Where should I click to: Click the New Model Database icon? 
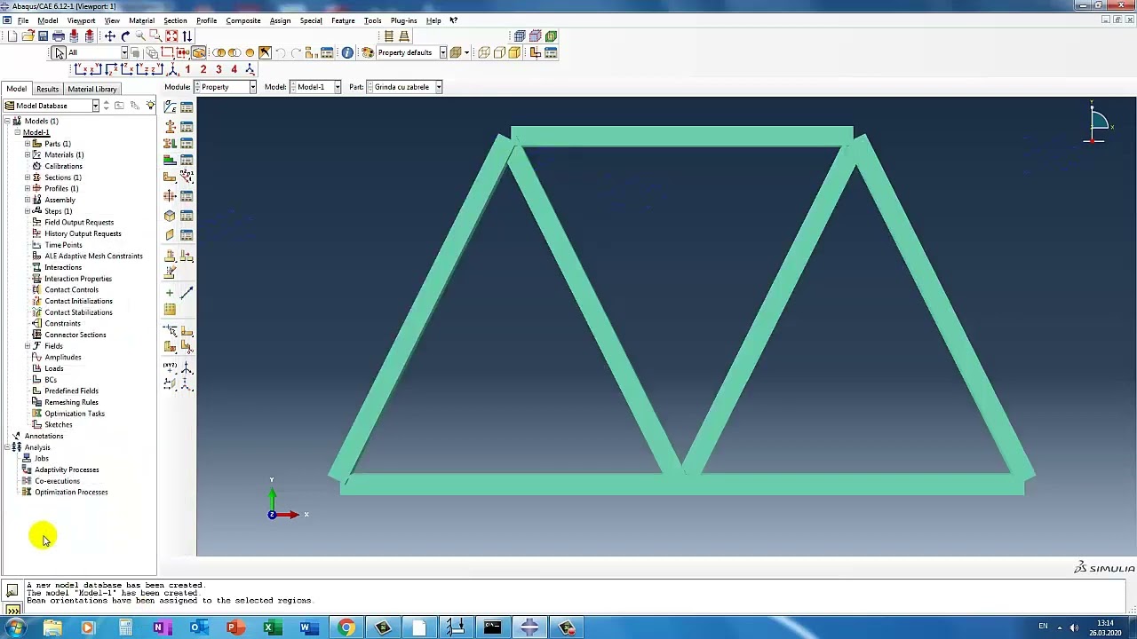click(12, 35)
